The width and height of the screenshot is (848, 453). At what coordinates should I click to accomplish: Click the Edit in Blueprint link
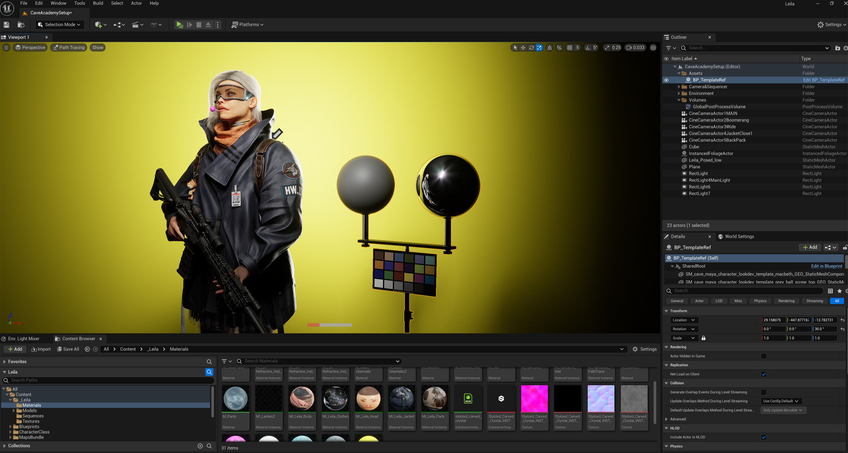(x=826, y=266)
